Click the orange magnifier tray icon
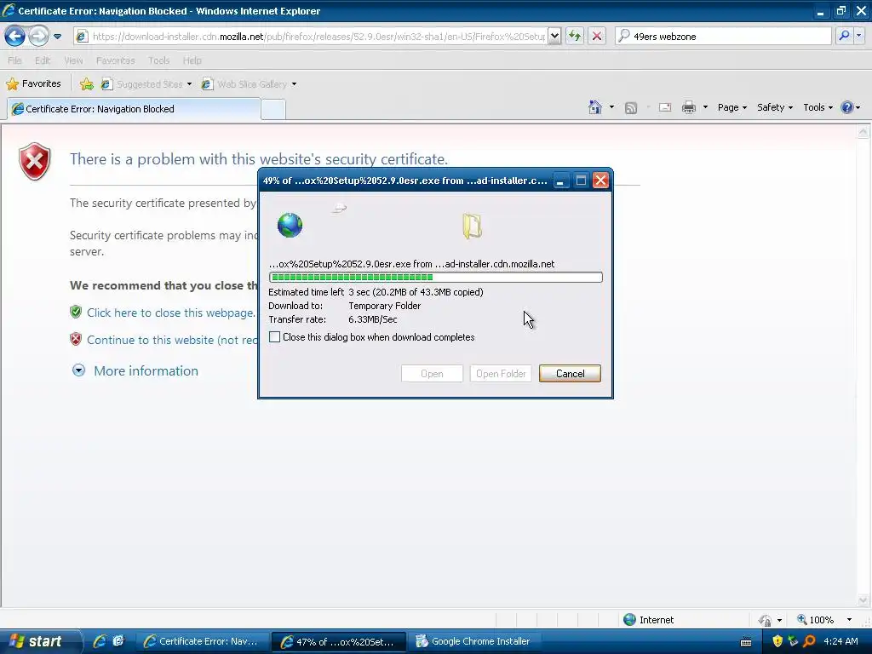The width and height of the screenshot is (872, 654). coord(809,642)
